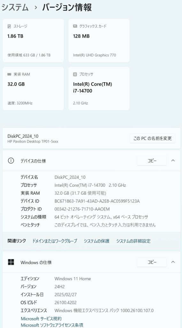Click the storage disk icon
Image resolution: width=182 pixels, height=328 pixels.
pyautogui.click(x=9, y=26)
